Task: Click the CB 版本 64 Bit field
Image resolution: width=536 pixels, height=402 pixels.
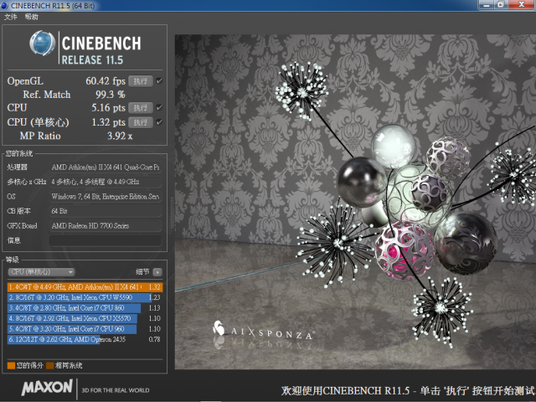Action: [106, 211]
